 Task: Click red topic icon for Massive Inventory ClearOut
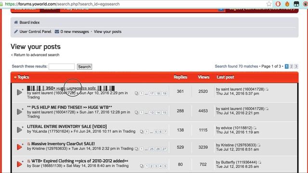(19, 147)
